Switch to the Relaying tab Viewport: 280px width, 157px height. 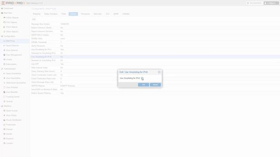click(x=36, y=14)
